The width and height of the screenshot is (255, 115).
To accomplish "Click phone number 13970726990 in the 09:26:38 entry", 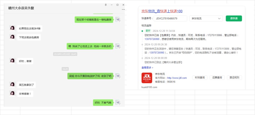I will 157,53.
